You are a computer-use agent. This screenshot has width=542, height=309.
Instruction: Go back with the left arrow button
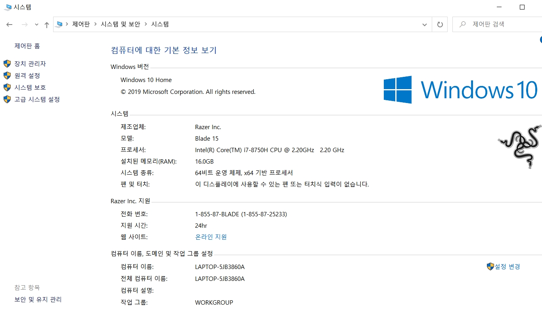click(10, 25)
